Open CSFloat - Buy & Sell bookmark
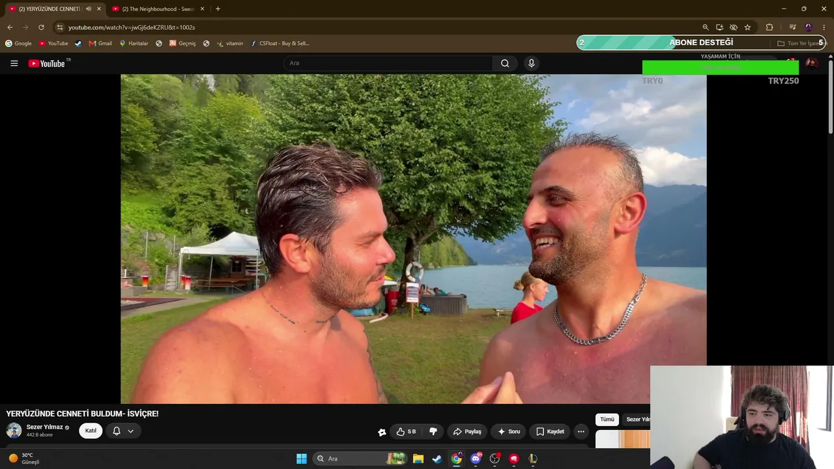Image resolution: width=834 pixels, height=469 pixels. pyautogui.click(x=280, y=44)
